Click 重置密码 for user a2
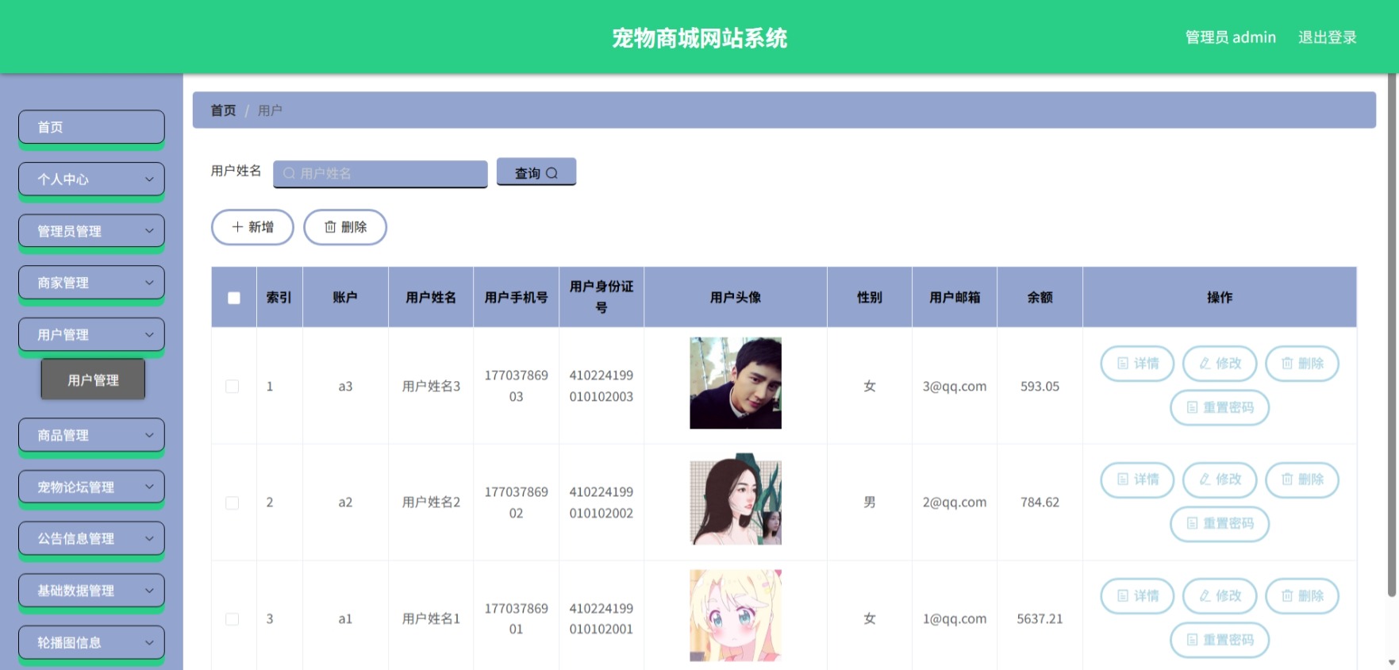 [1220, 524]
